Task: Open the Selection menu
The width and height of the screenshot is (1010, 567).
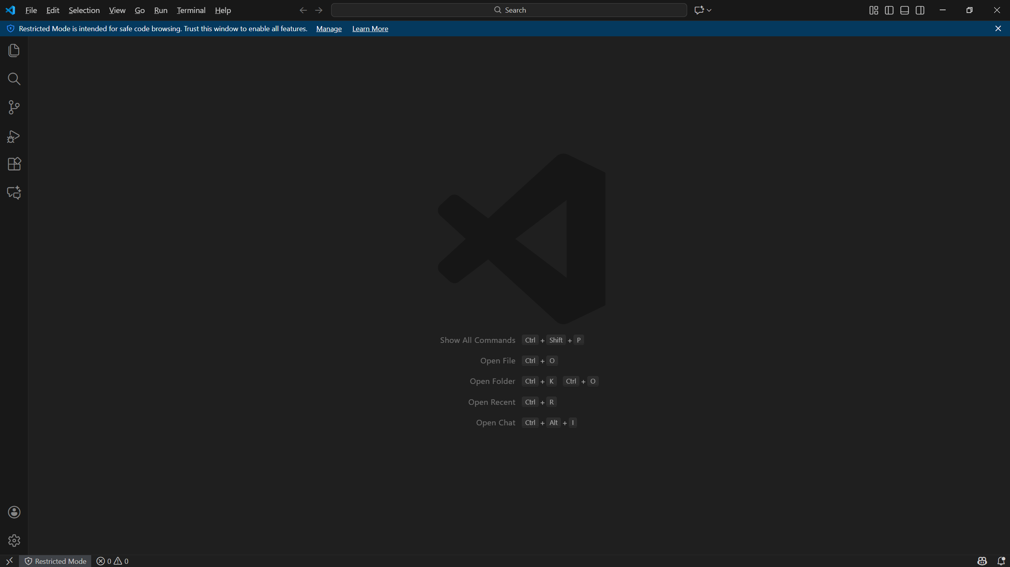Action: tap(84, 10)
